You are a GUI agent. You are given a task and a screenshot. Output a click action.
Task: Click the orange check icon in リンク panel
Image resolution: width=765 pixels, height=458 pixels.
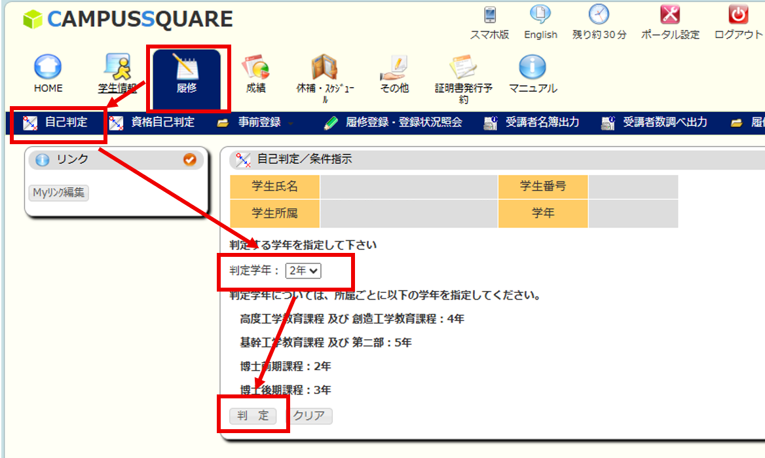tap(190, 159)
